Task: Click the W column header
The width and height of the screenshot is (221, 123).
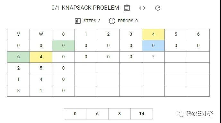Action: (x=41, y=34)
